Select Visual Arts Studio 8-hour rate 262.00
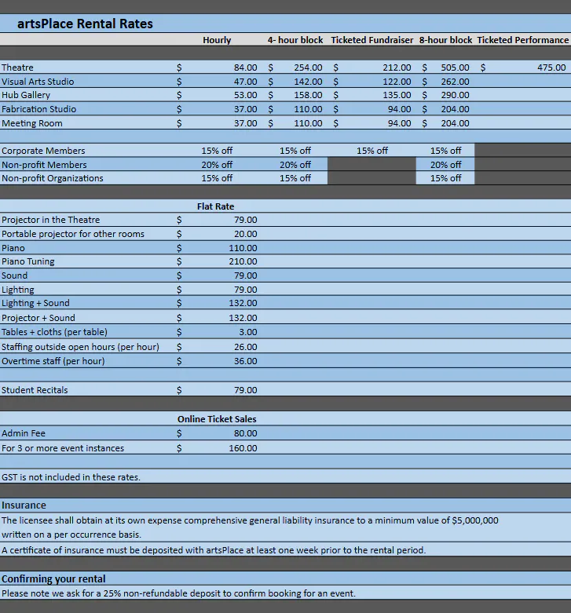This screenshot has width=571, height=613. [456, 82]
